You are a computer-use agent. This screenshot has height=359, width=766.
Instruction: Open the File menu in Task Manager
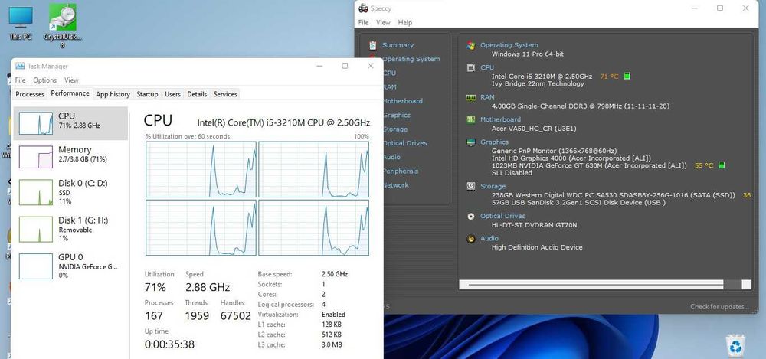point(20,80)
